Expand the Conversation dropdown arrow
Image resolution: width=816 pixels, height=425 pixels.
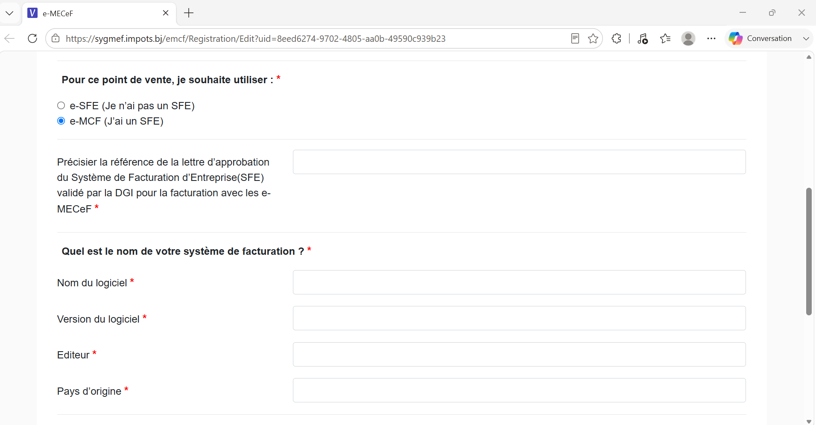806,38
